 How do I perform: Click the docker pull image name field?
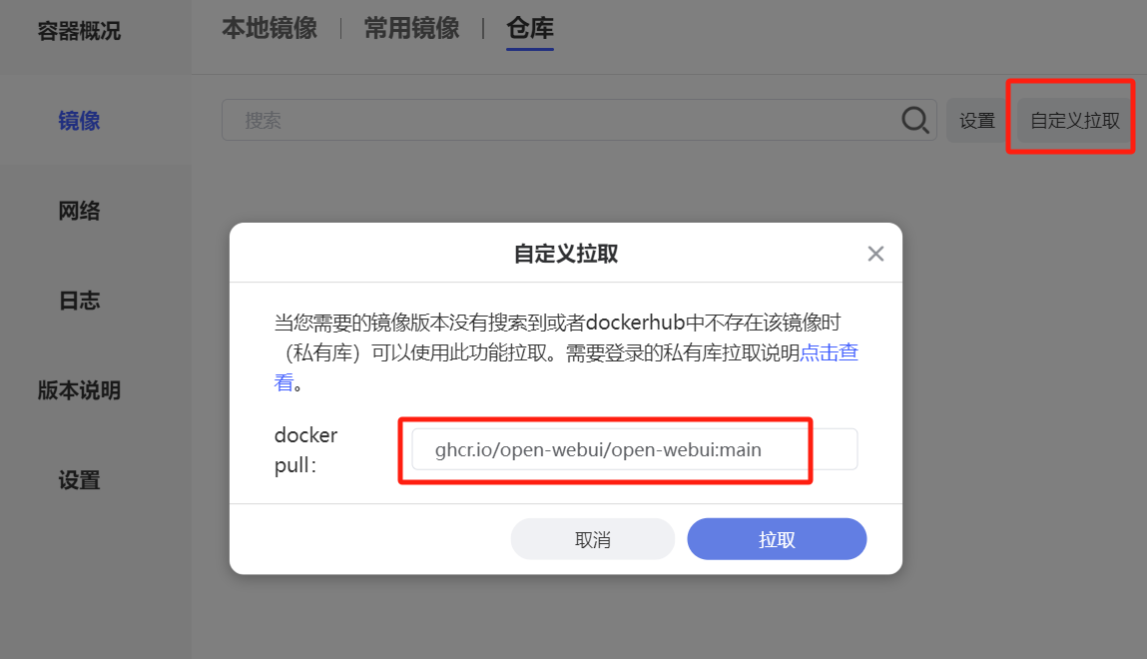[x=634, y=449]
